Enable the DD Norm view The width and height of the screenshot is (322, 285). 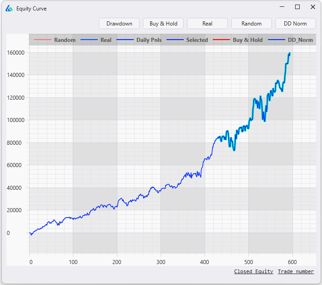pos(295,24)
